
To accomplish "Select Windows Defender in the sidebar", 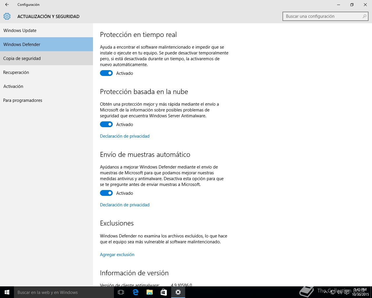I will coord(46,44).
